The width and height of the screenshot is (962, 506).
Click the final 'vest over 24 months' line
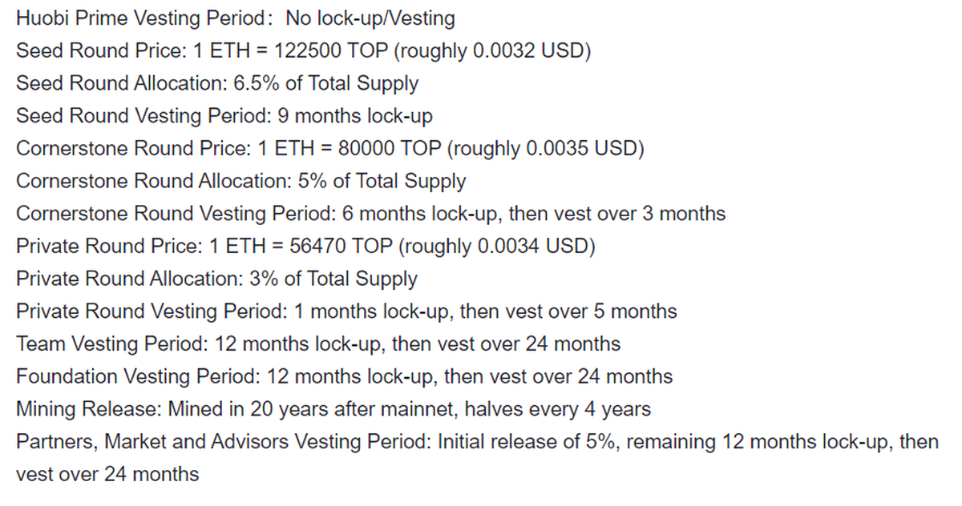[107, 474]
